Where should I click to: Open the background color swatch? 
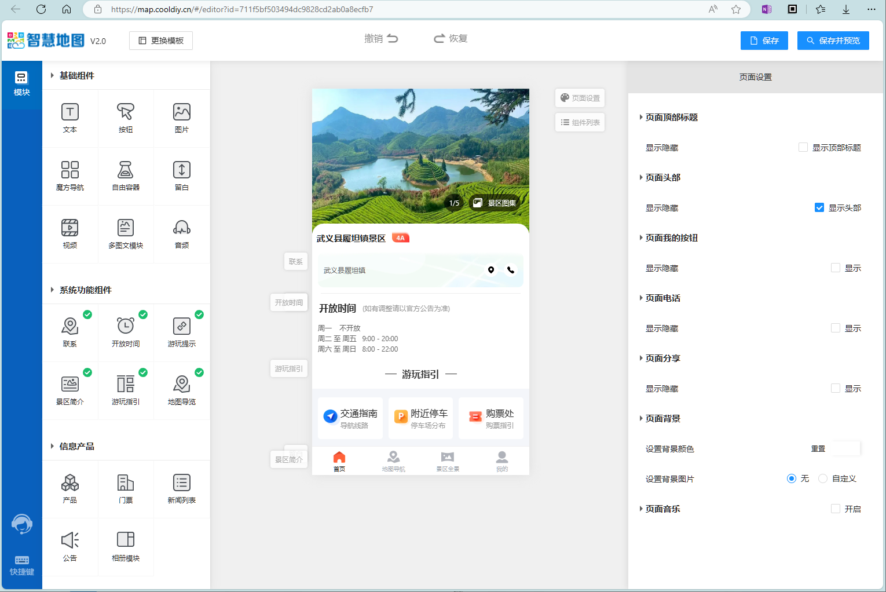click(x=846, y=449)
